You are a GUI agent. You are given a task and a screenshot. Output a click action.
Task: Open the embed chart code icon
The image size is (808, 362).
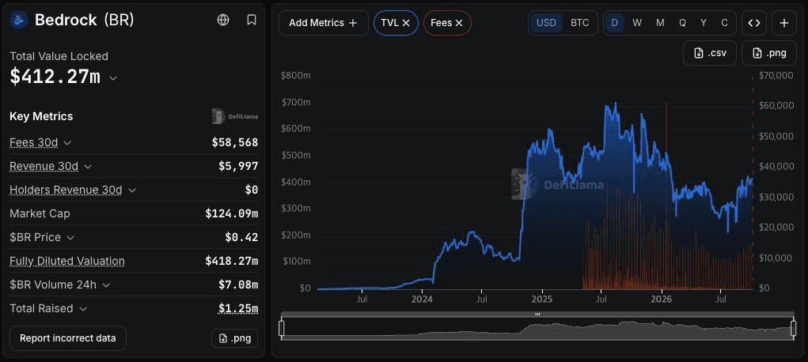(x=754, y=23)
